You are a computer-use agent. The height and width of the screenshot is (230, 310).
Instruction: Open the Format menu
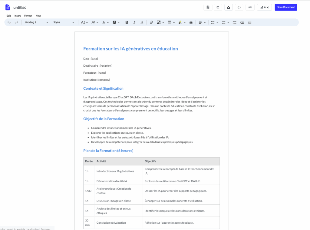click(x=28, y=16)
